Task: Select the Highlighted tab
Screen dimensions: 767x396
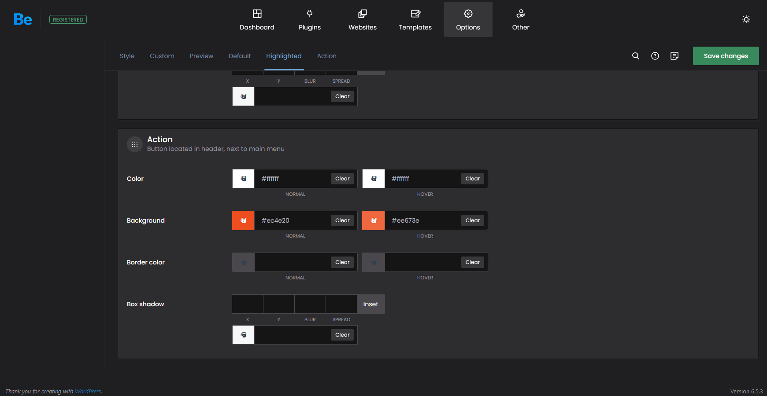Action: tap(284, 56)
